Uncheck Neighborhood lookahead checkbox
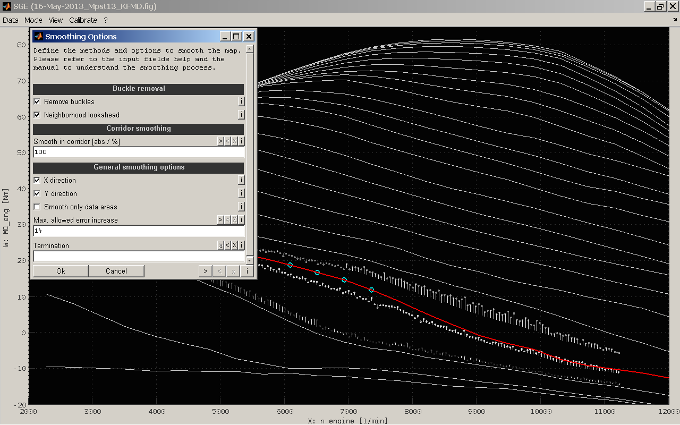This screenshot has height=425, width=680. point(37,115)
